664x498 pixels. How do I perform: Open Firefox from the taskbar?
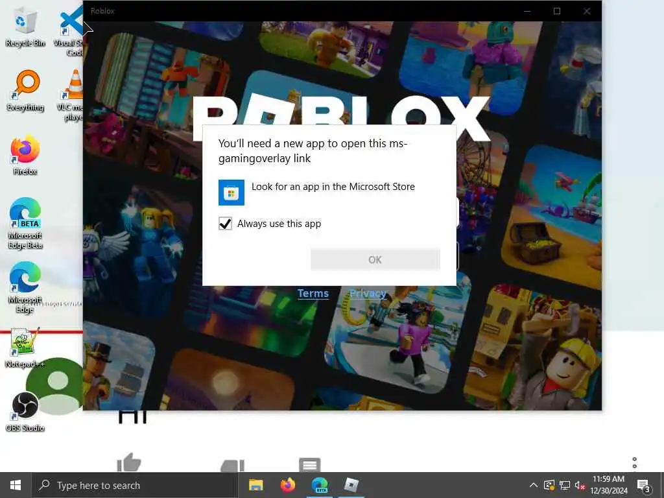pyautogui.click(x=288, y=485)
